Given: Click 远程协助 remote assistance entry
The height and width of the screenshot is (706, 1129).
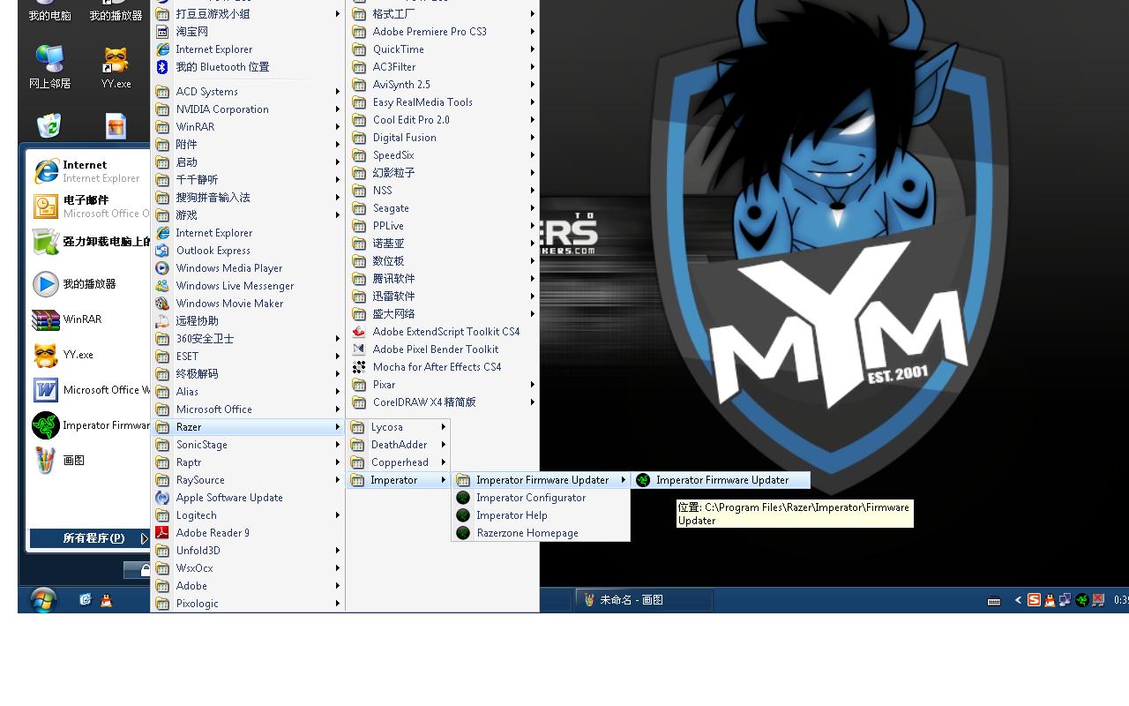Looking at the screenshot, I should (247, 321).
